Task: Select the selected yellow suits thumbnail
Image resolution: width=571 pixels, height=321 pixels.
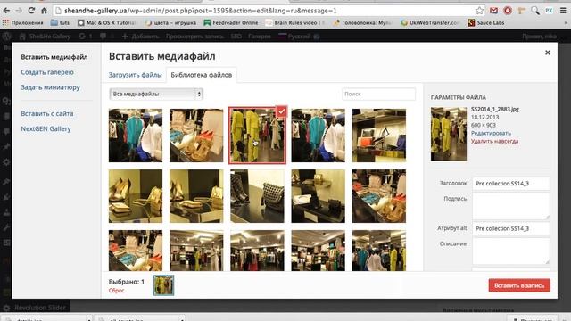Action: pyautogui.click(x=257, y=136)
